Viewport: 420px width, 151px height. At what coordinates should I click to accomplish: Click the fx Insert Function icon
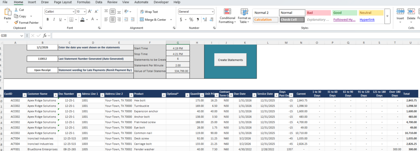click(x=45, y=35)
